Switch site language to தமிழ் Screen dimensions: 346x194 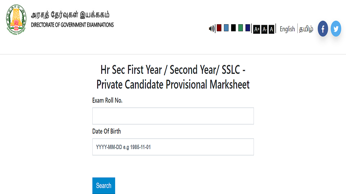[x=306, y=29]
